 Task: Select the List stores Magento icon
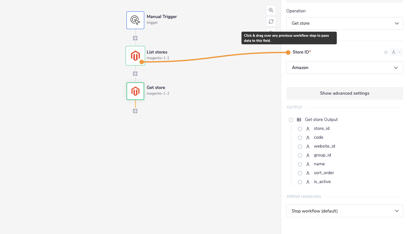135,55
